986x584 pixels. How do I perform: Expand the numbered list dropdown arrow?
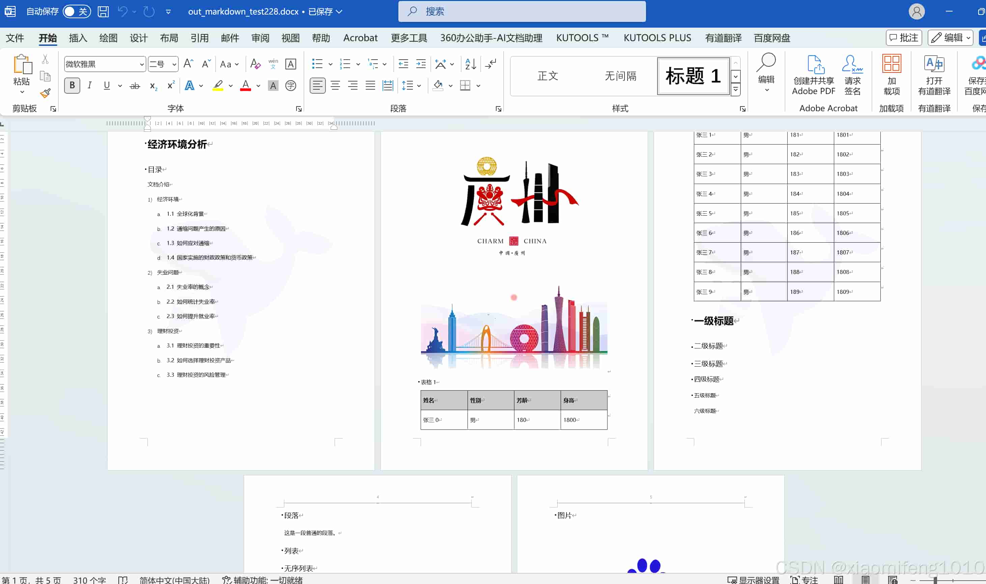pos(358,64)
